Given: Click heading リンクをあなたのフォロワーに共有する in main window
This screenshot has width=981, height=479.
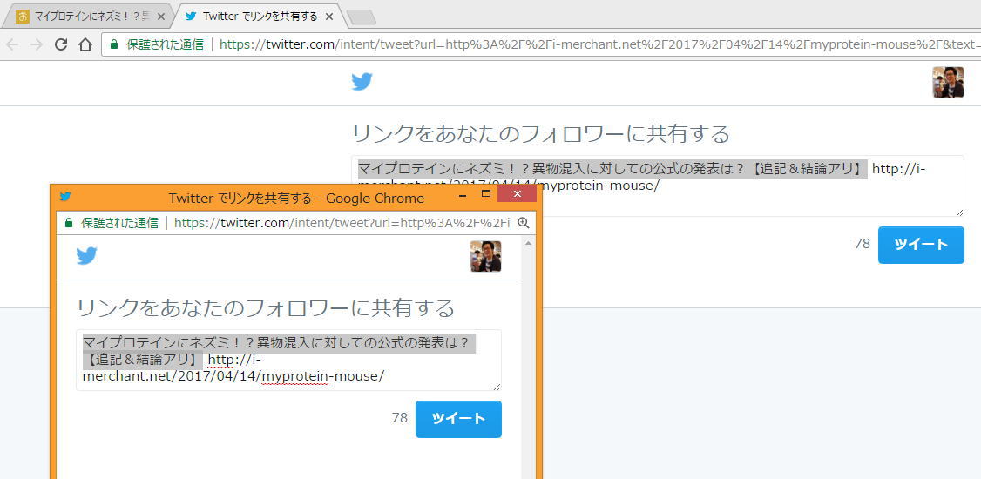Looking at the screenshot, I should (x=540, y=134).
